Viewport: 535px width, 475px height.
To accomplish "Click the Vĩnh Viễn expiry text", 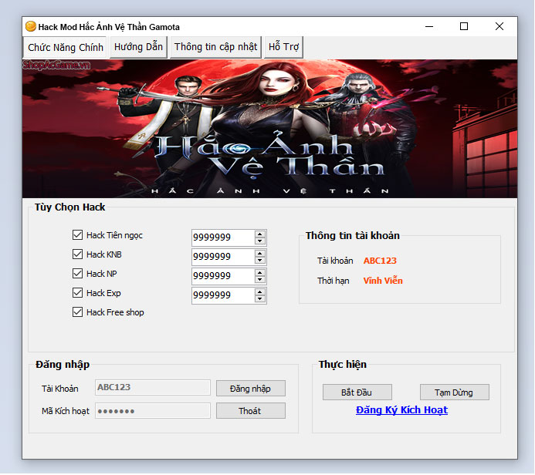I will pyautogui.click(x=383, y=281).
